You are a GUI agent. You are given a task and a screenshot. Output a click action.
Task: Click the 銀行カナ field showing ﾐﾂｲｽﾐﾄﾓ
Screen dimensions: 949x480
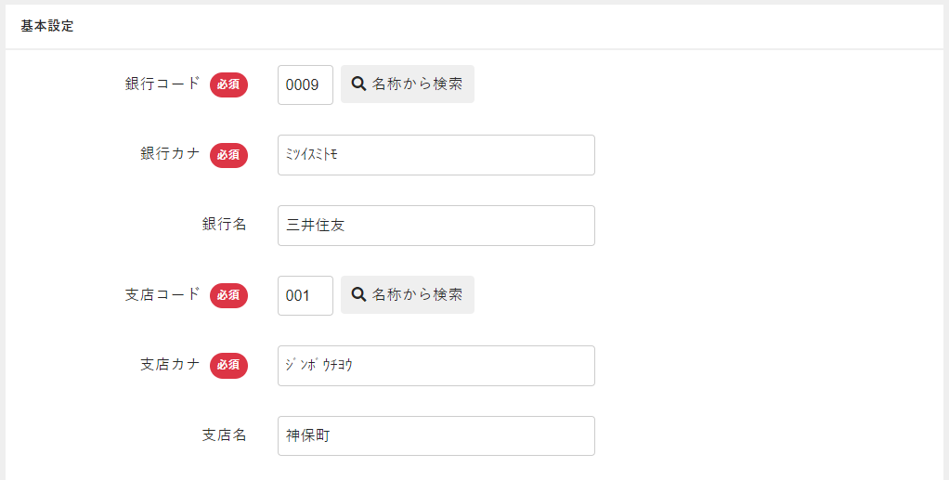(x=435, y=155)
